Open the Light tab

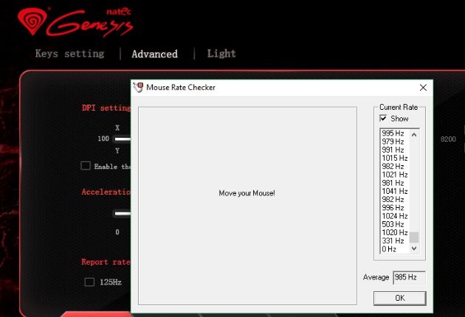click(x=221, y=53)
